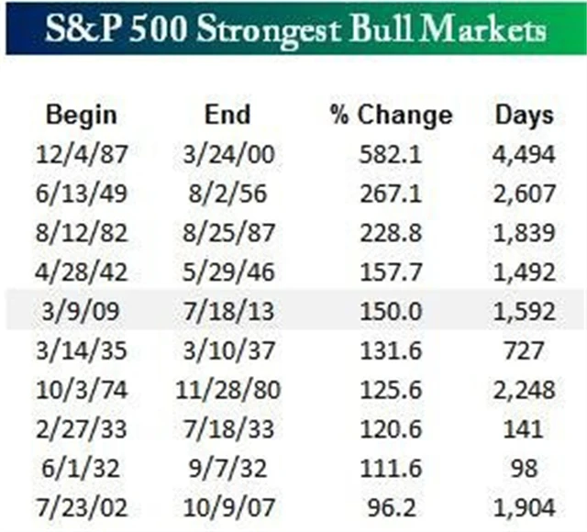Select the 3/24/00 end date cell

tap(227, 153)
